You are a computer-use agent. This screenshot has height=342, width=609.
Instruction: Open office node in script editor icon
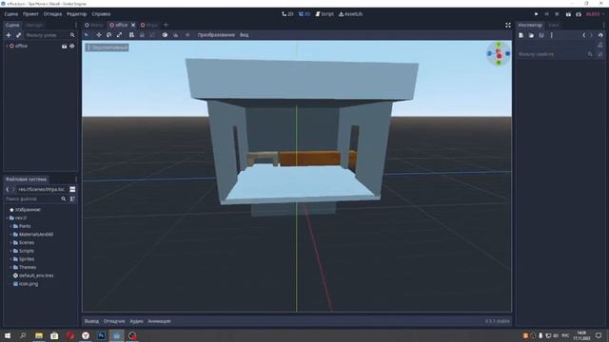coord(64,47)
